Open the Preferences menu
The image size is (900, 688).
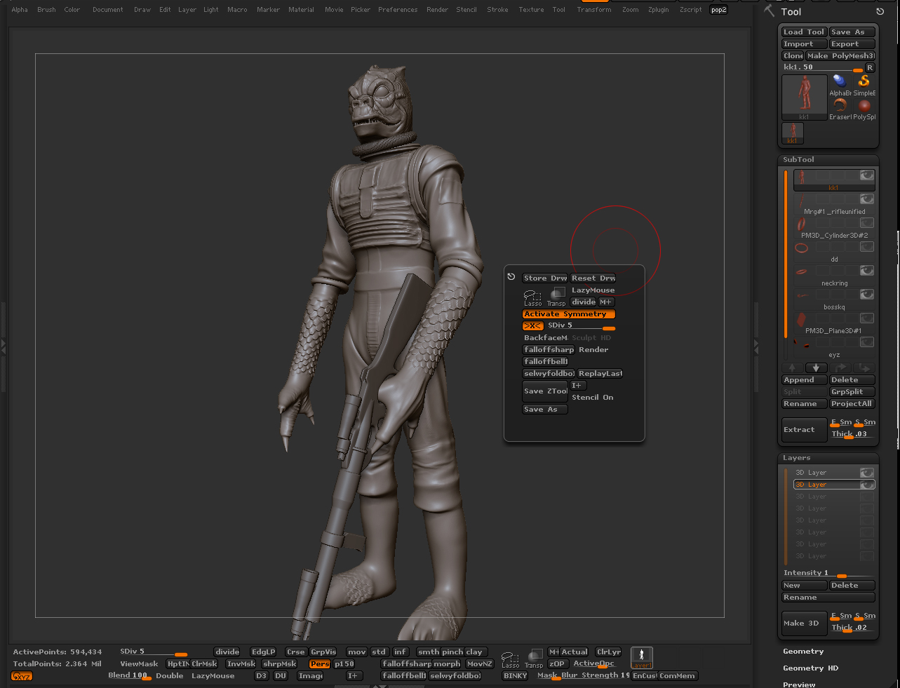pyautogui.click(x=398, y=10)
